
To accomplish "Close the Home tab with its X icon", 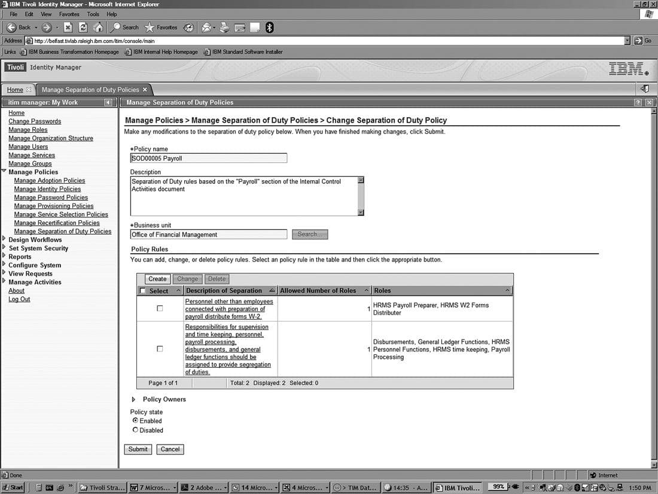I will click(29, 89).
